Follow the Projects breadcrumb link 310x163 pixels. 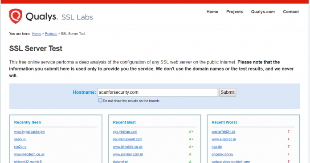click(x=51, y=34)
